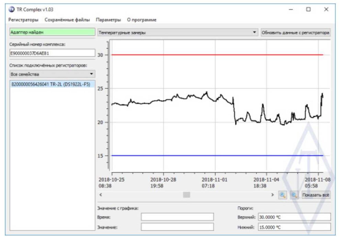Viewport: 340px width, 240px height.
Task: Click the Верхний threshold field 30.0000 °C
Action: point(294,217)
